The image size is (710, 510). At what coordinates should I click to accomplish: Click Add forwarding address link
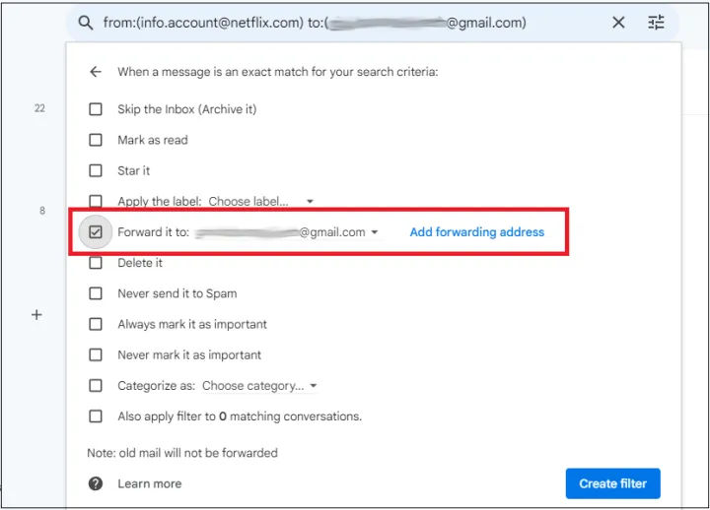click(476, 232)
